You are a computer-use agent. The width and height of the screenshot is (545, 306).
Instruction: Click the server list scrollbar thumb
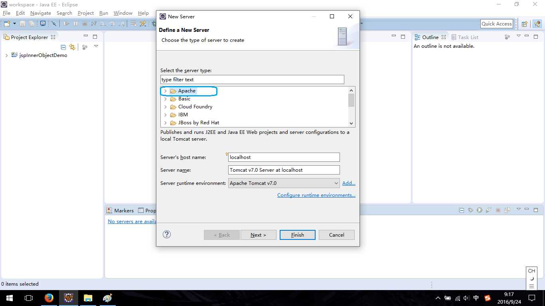click(351, 100)
